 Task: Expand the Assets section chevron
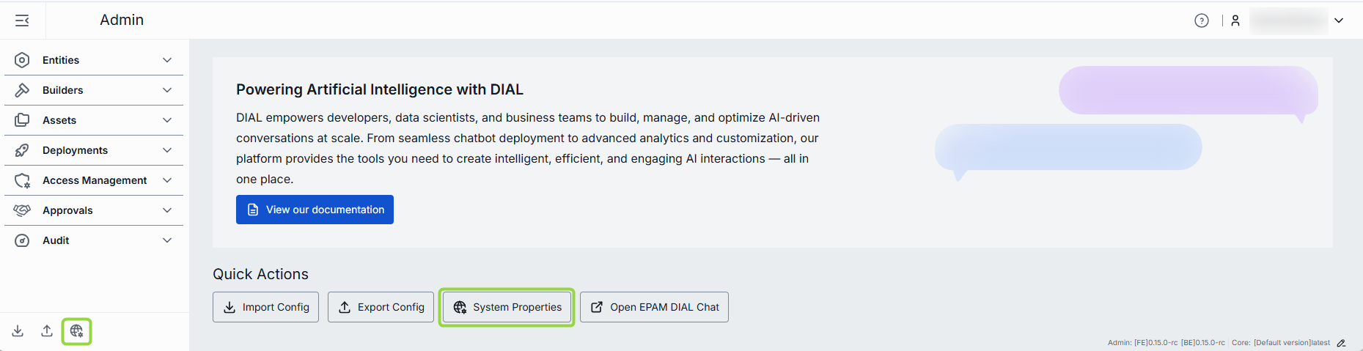167,120
